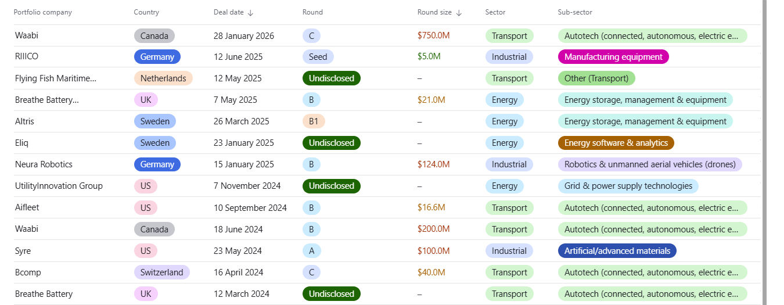The width and height of the screenshot is (784, 305).
Task: Select the Sub-sector column header
Action: point(575,12)
